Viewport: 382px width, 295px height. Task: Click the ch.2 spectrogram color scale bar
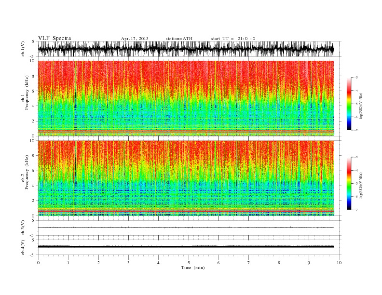(349, 183)
